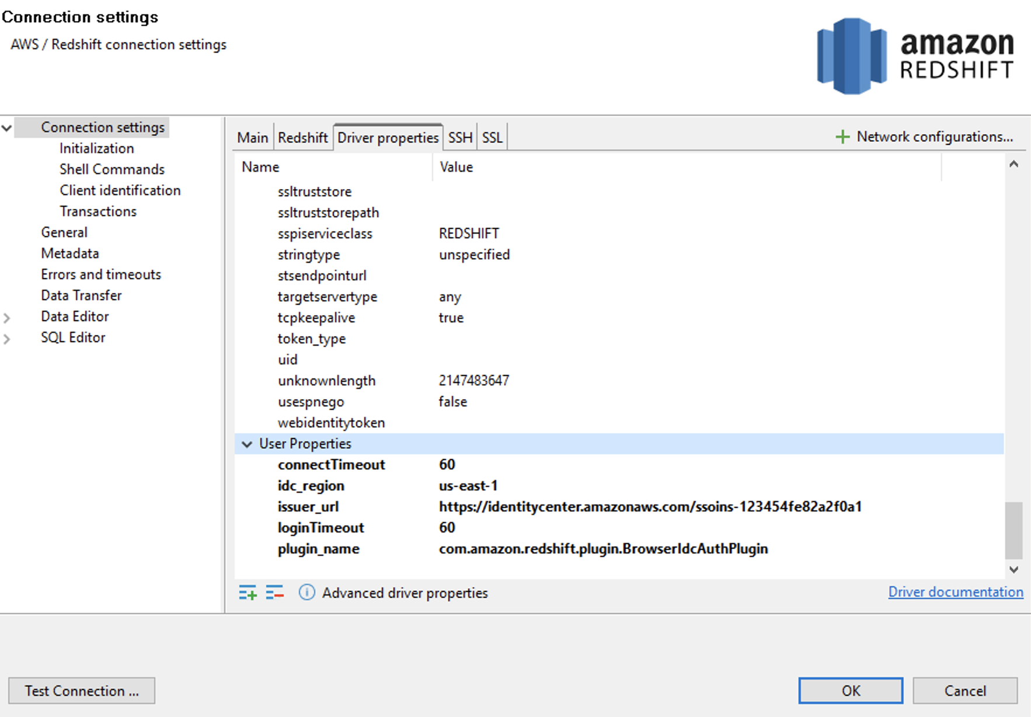The width and height of the screenshot is (1031, 717).
Task: Open the SSL tab
Action: click(492, 138)
